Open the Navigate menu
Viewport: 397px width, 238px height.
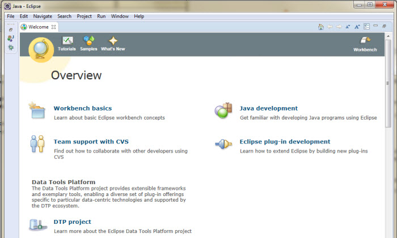43,16
